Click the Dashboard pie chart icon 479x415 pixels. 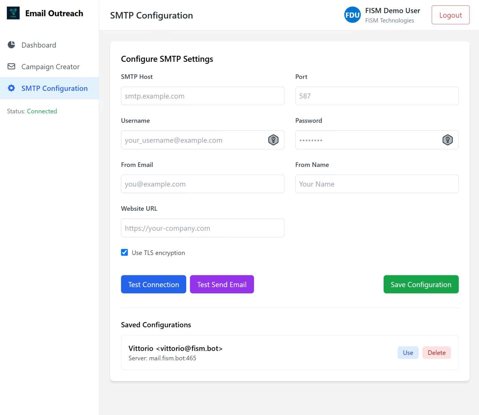pyautogui.click(x=11, y=45)
